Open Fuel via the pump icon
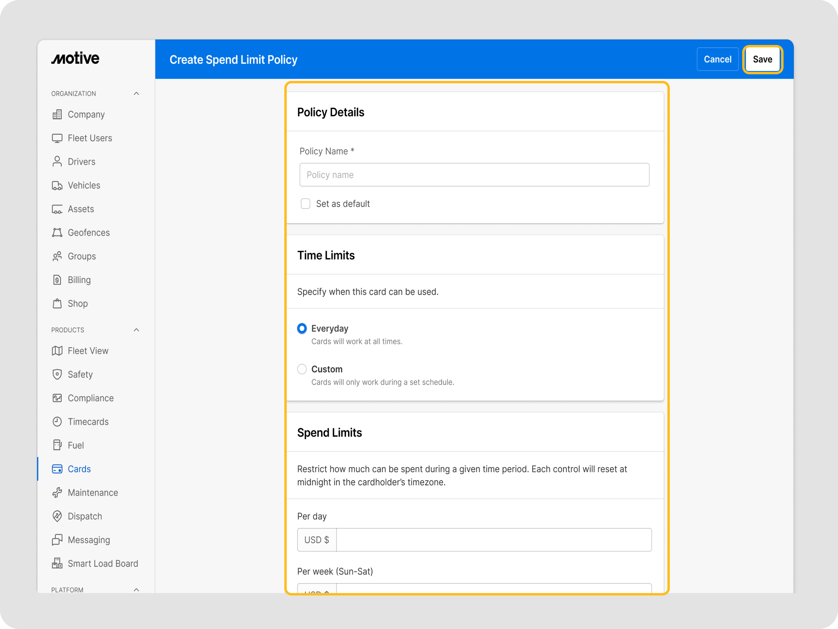Viewport: 838px width, 629px height. tap(57, 445)
